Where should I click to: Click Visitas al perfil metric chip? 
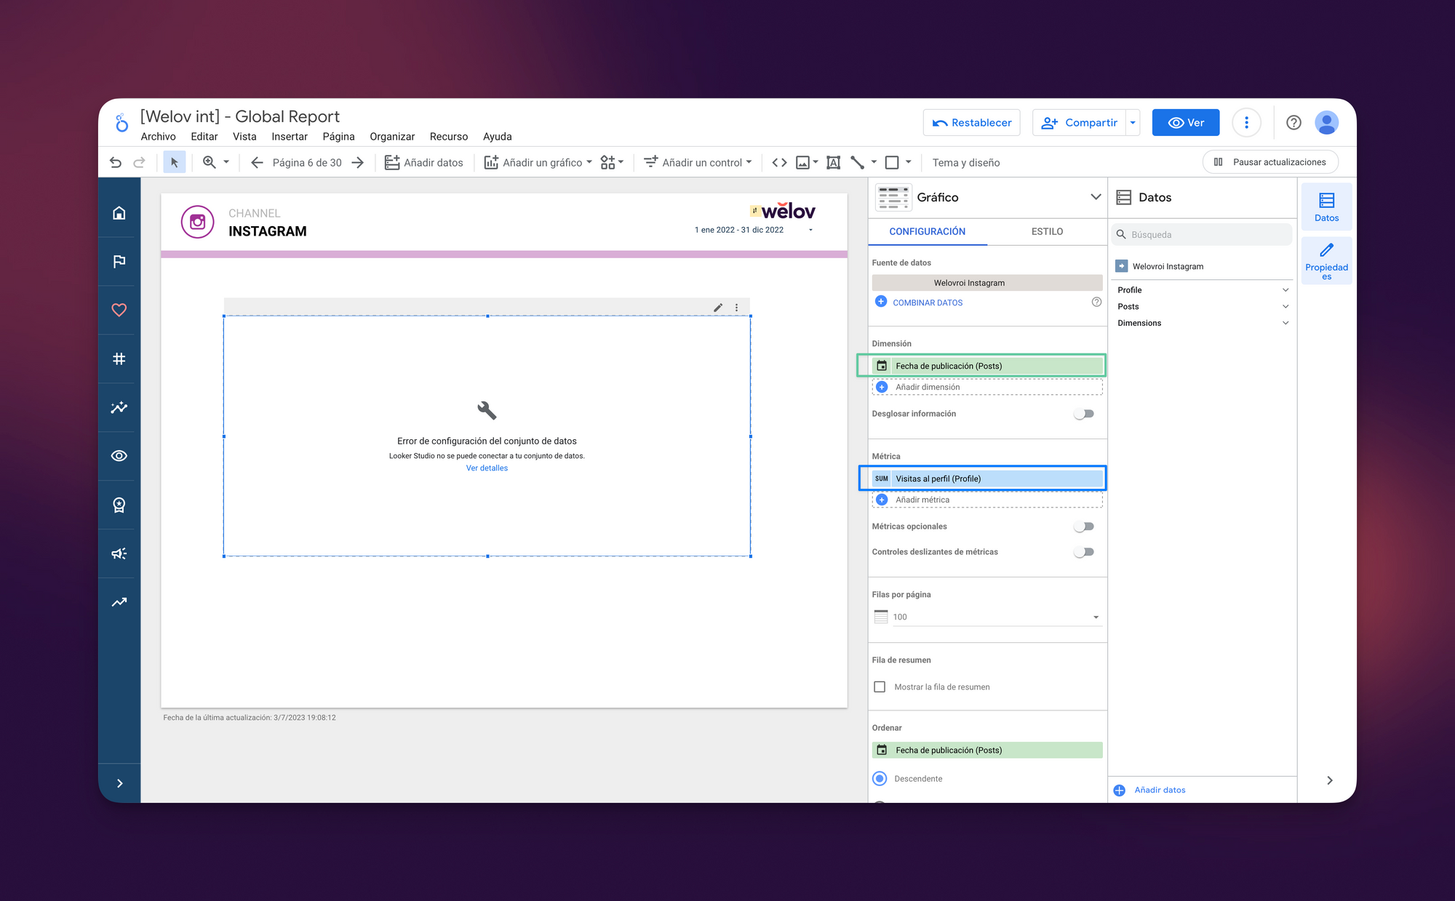[x=987, y=478]
